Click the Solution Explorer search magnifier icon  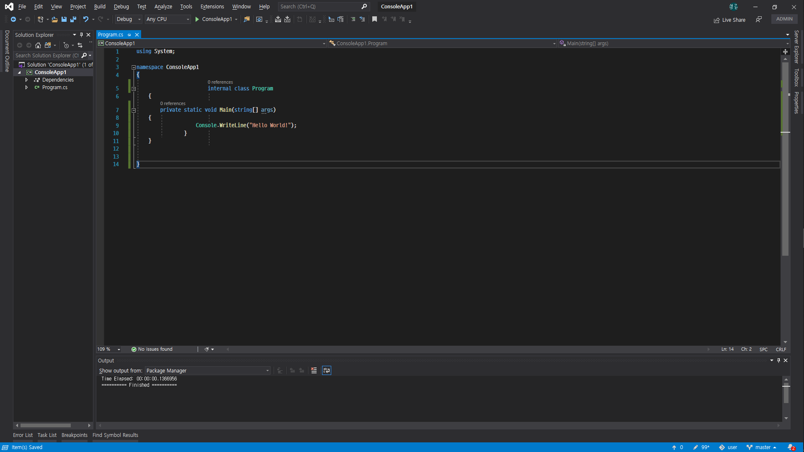[84, 55]
